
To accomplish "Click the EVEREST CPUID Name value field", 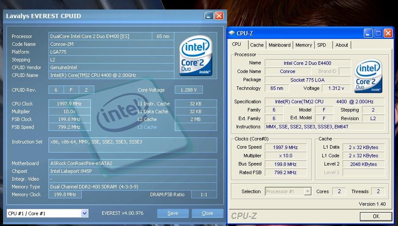I will coord(111,75).
